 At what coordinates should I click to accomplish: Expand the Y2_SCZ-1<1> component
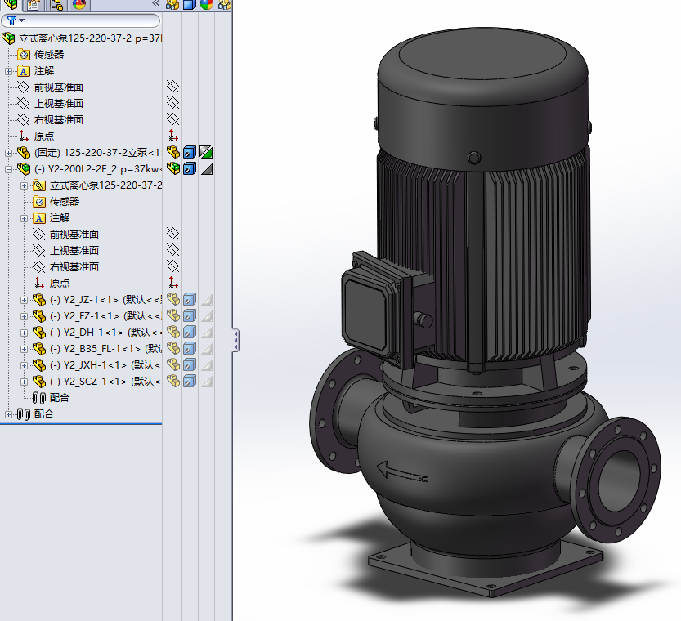click(x=24, y=382)
